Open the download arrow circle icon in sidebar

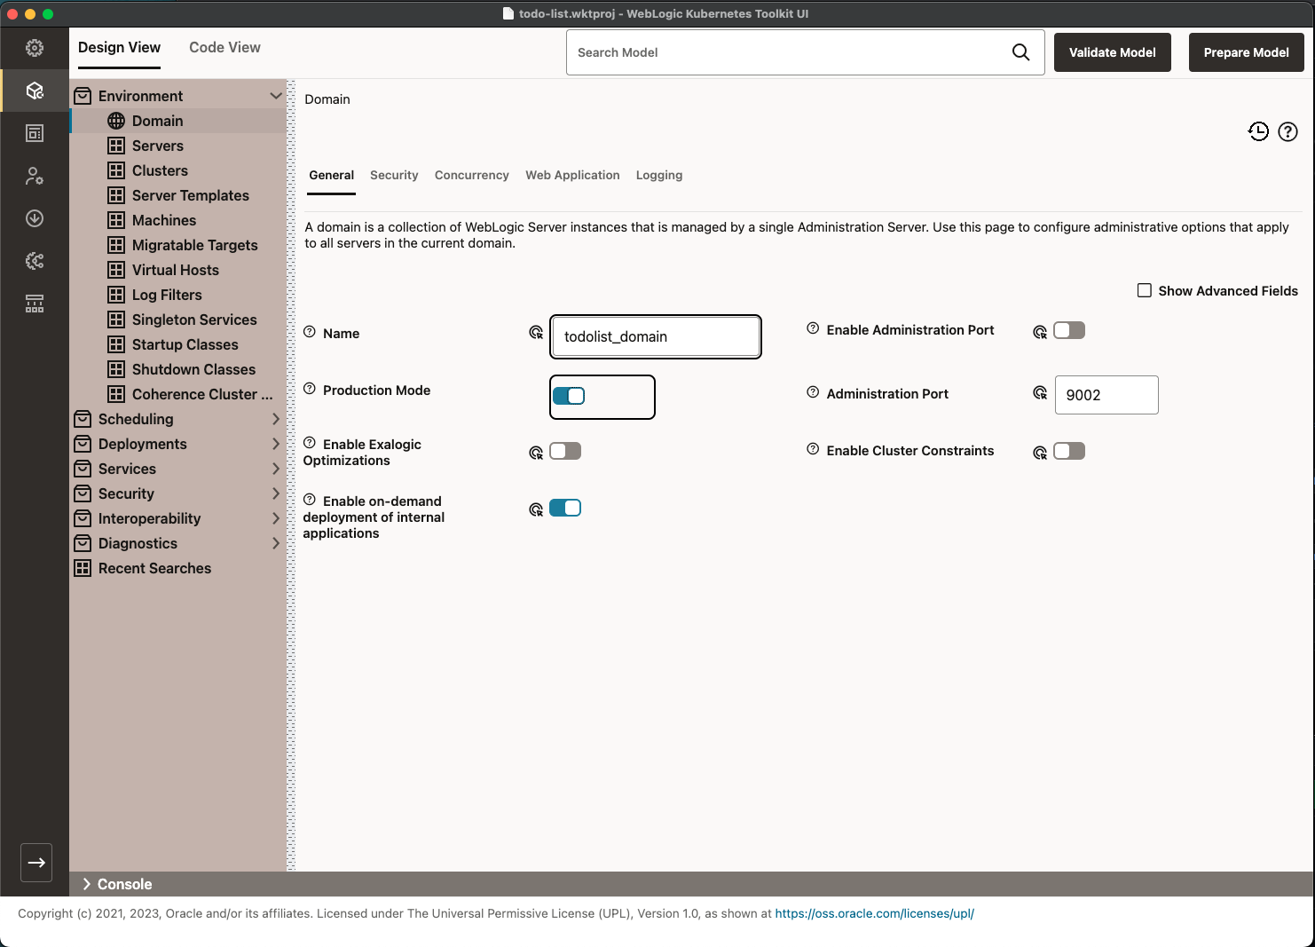(35, 218)
